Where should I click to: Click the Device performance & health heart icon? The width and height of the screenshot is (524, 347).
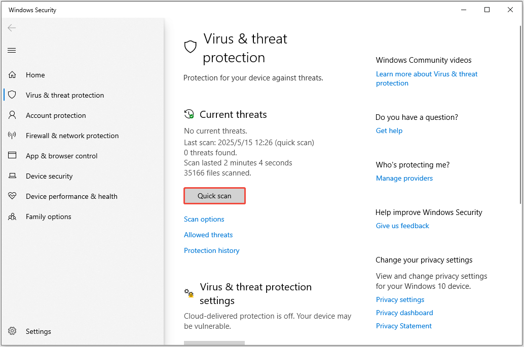pyautogui.click(x=12, y=196)
